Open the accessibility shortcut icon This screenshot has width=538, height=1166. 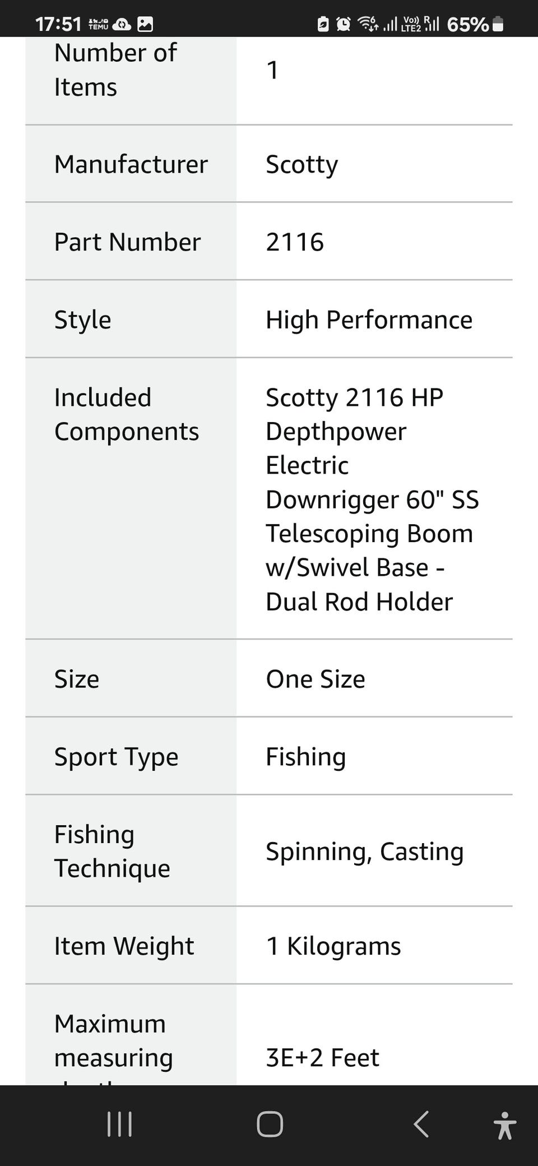click(x=505, y=1125)
